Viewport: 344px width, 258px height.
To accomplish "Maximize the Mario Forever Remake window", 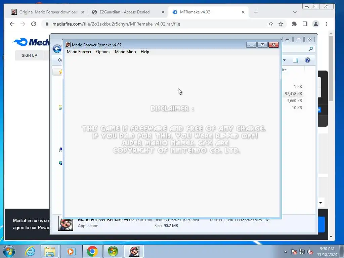I will point(262,45).
